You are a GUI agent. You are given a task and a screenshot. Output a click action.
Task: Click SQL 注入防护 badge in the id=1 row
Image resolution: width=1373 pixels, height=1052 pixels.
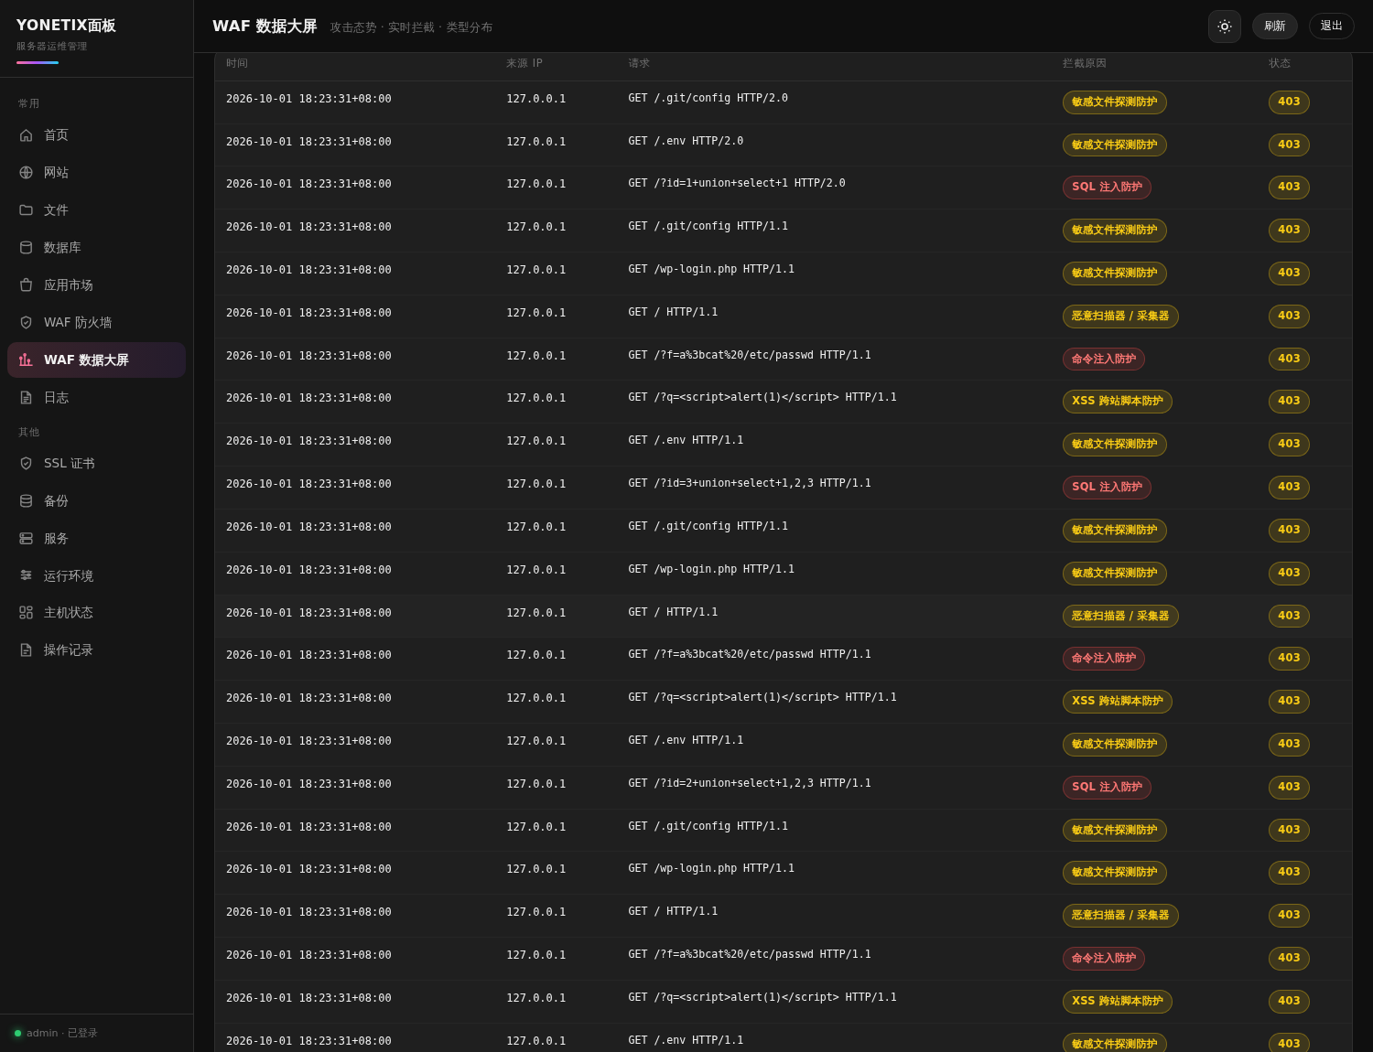coord(1107,188)
